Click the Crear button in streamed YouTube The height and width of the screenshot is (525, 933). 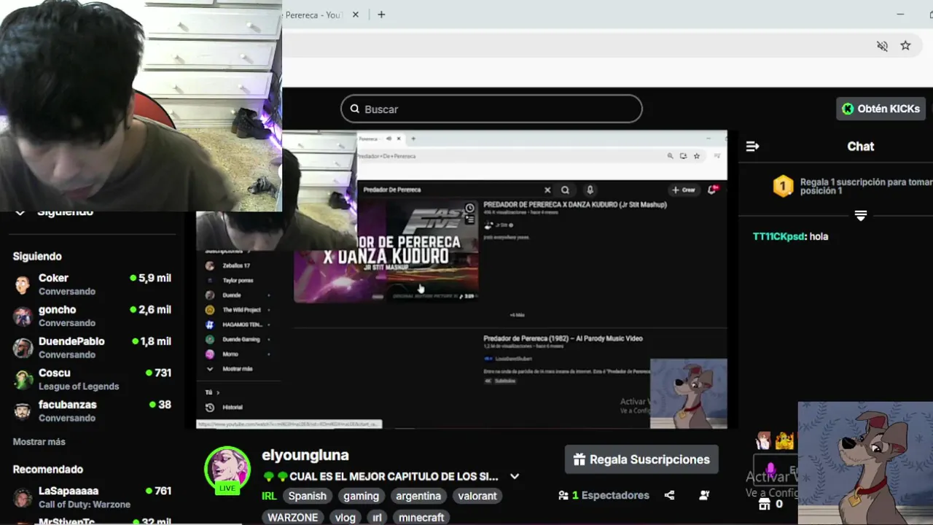coord(684,190)
